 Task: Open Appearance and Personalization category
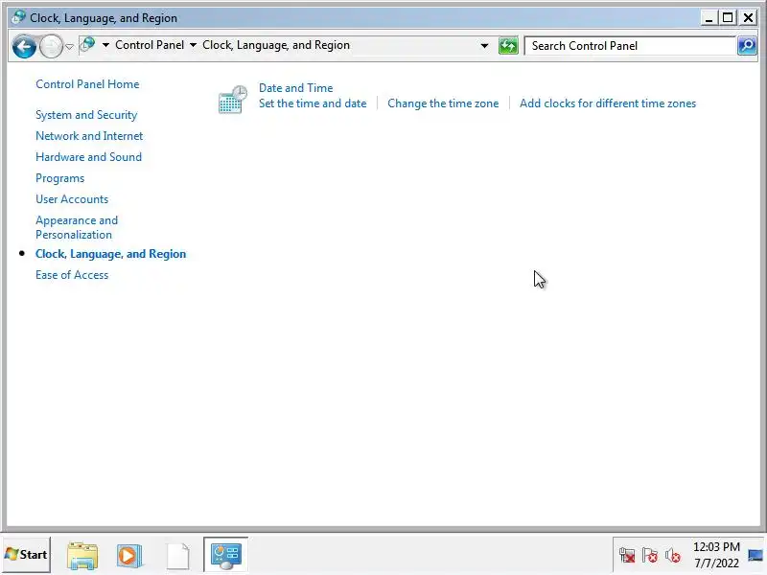pos(77,227)
